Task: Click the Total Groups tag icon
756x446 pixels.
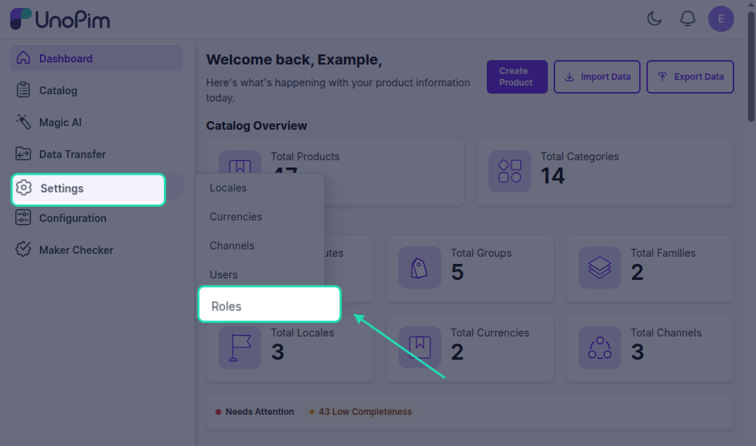Action: 419,268
